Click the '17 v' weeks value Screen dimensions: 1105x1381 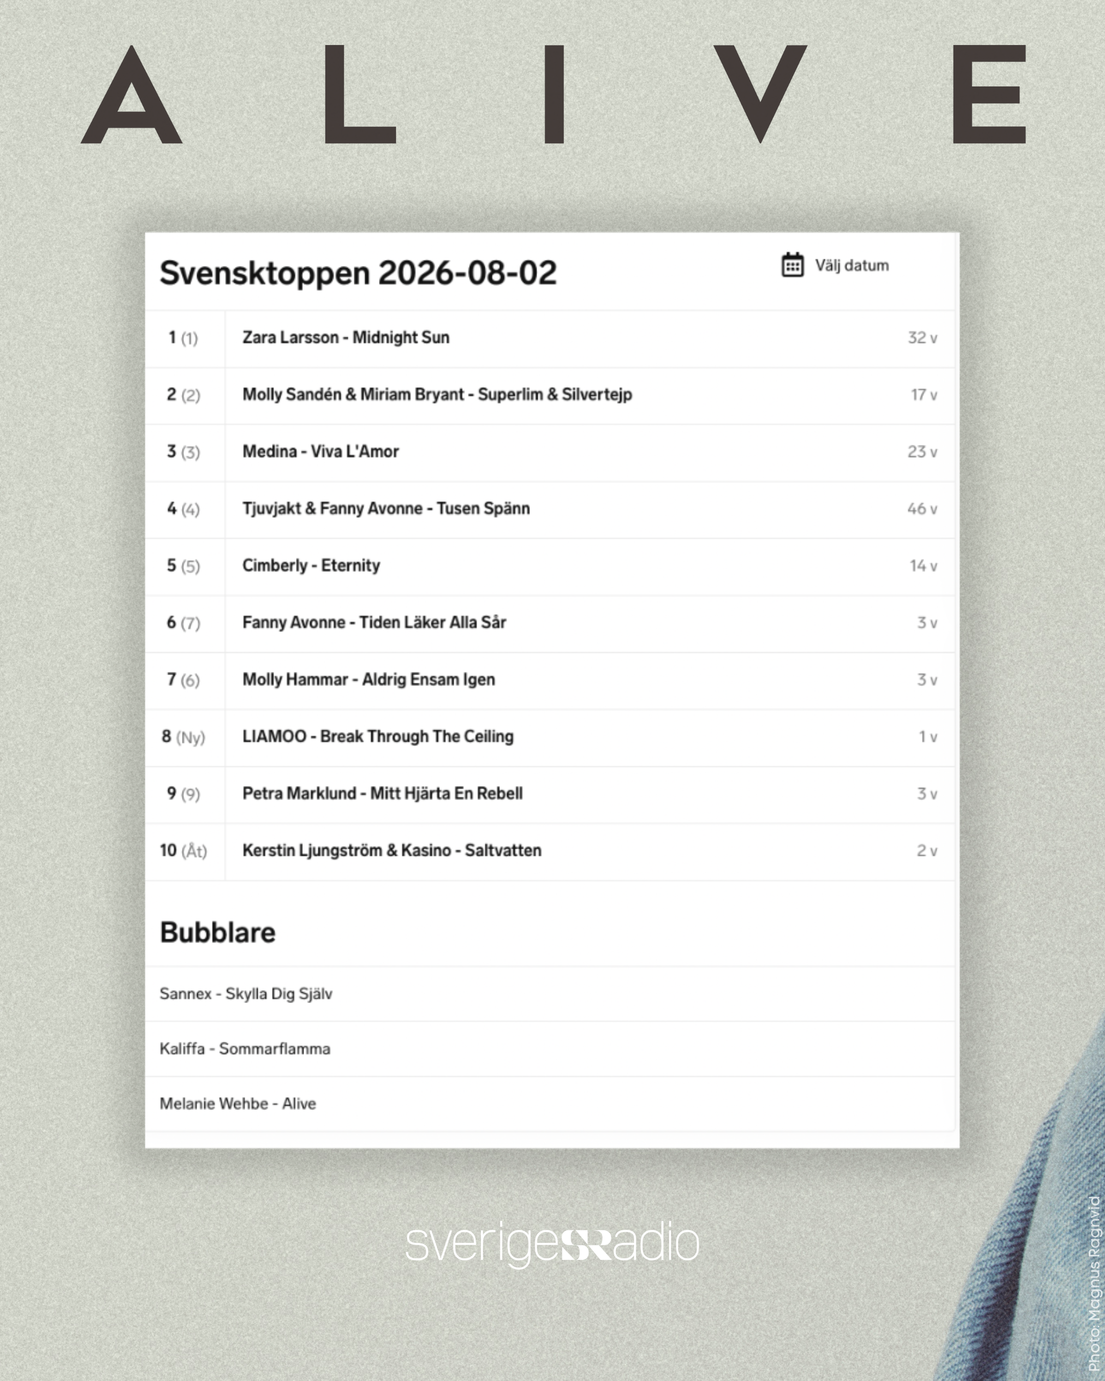[x=924, y=394]
